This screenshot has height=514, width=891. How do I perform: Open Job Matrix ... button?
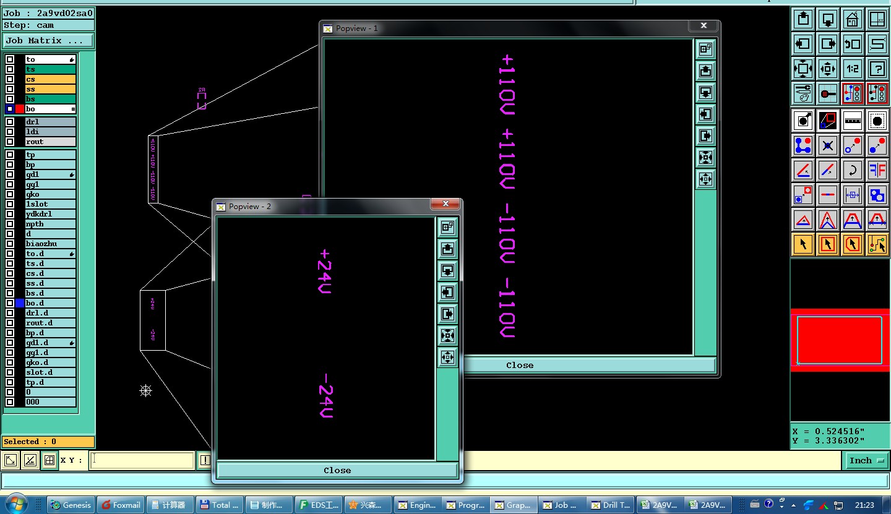(x=48, y=41)
